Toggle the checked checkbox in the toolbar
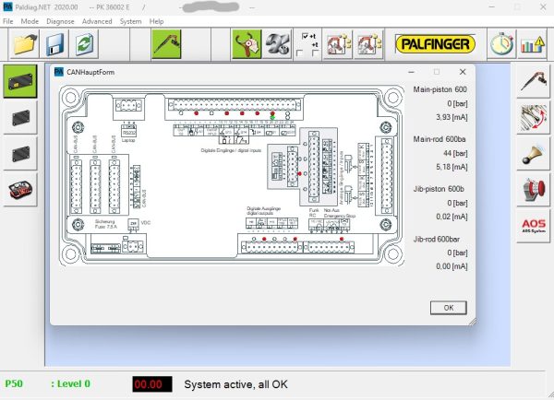Screen dimensions: 554x400 tap(307, 37)
